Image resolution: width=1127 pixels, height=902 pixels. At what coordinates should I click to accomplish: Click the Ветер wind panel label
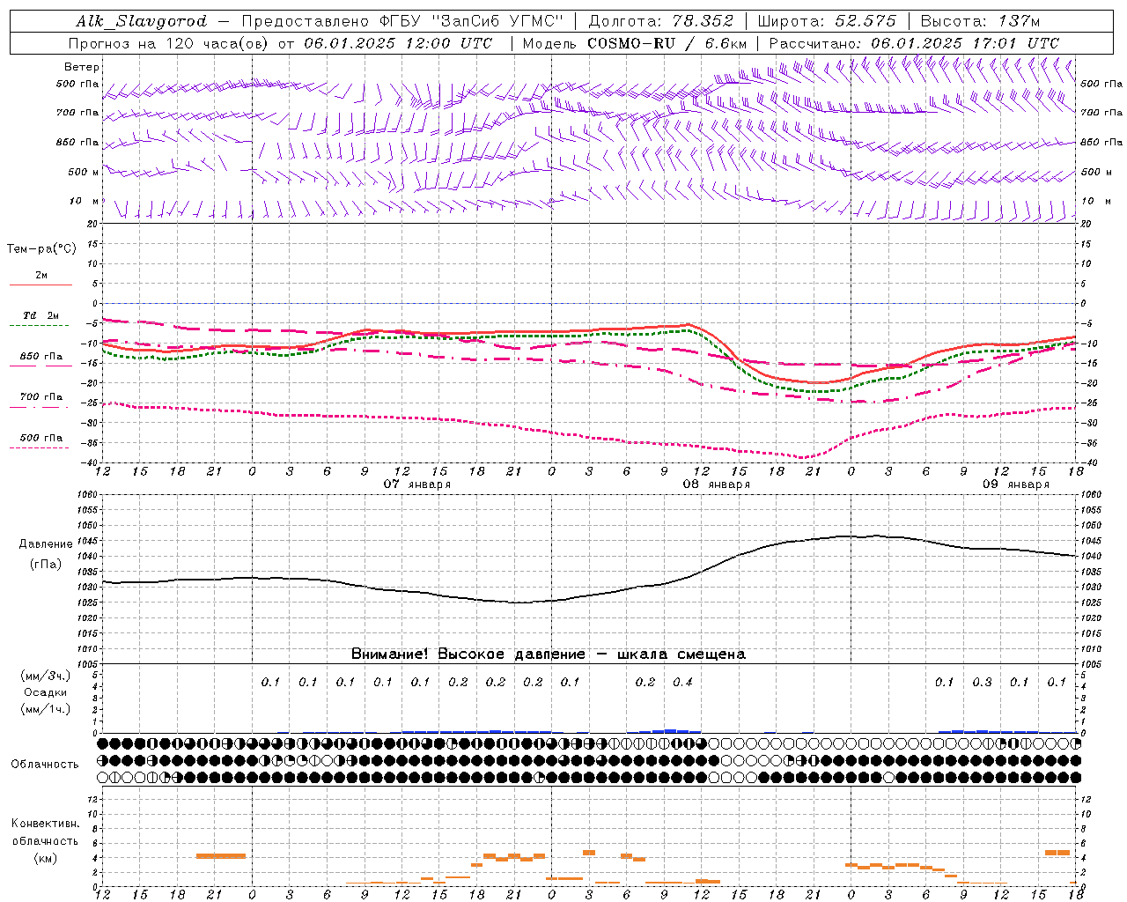click(82, 67)
